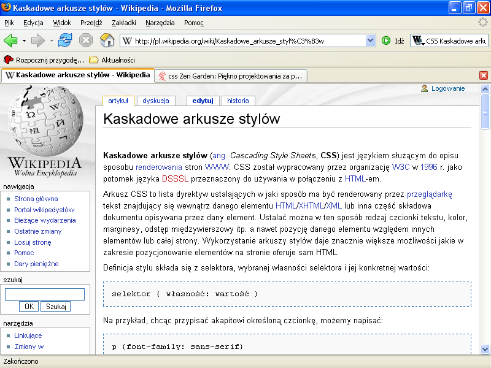The image size is (491, 368).
Task: Click the Stop loading icon
Action: pyautogui.click(x=85, y=40)
